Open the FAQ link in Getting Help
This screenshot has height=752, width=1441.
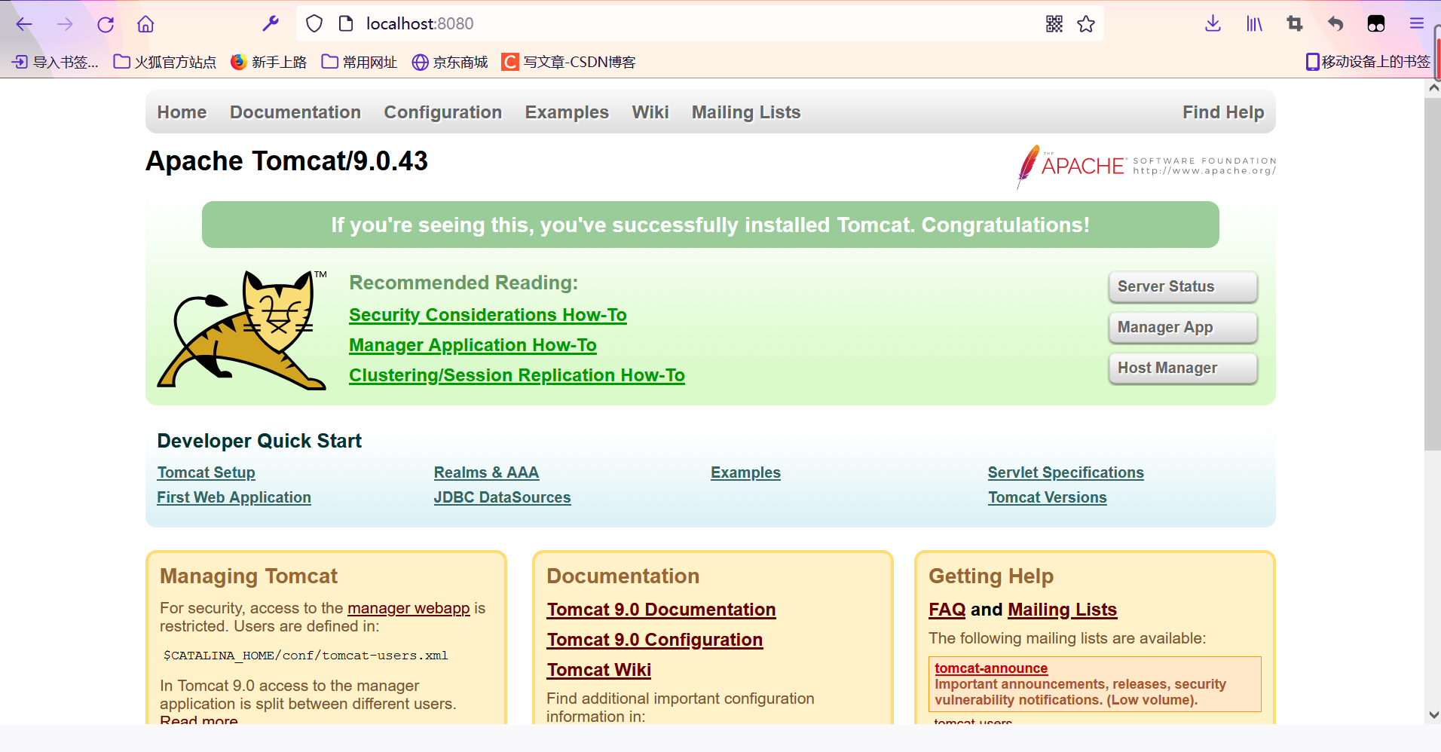point(947,610)
